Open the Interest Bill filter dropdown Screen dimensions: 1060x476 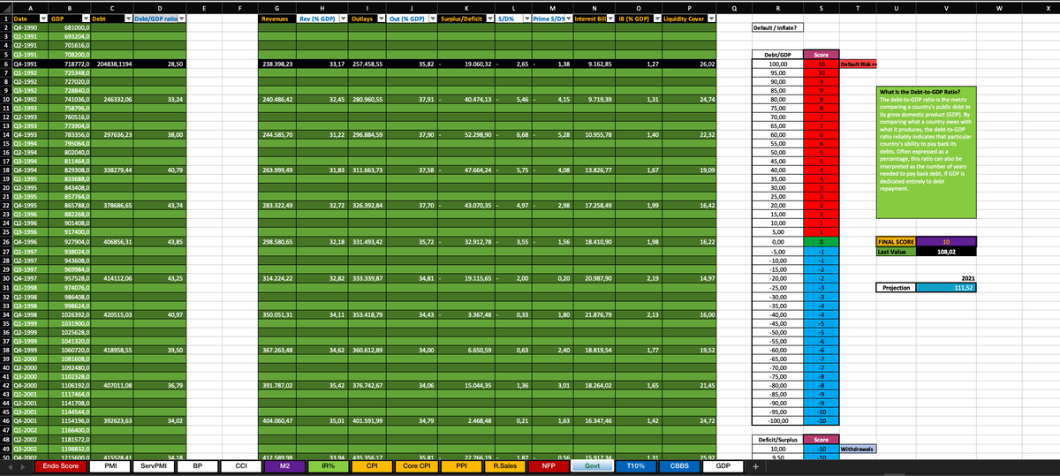pyautogui.click(x=609, y=19)
